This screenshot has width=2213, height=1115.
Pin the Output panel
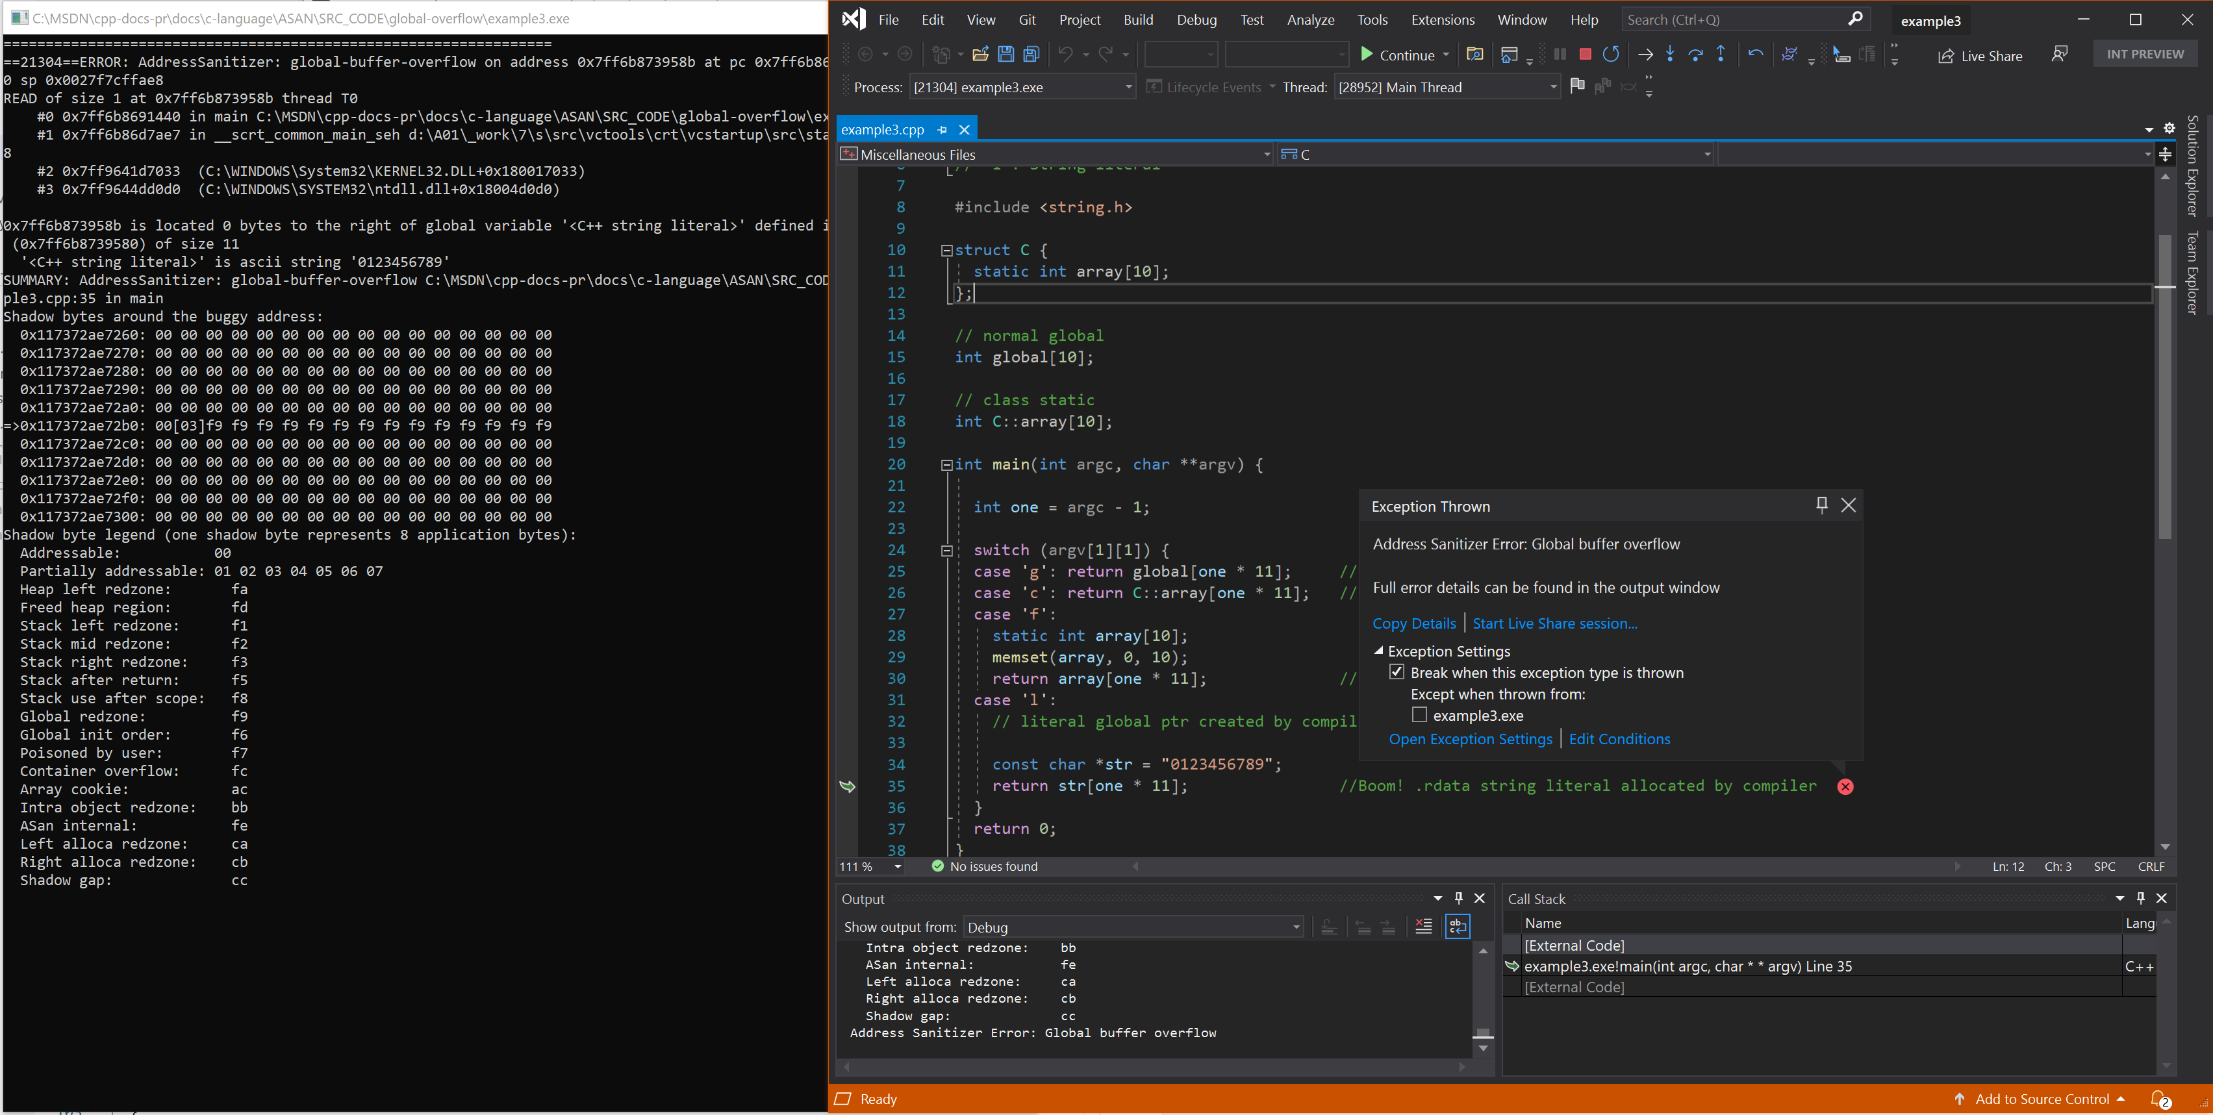(1458, 897)
